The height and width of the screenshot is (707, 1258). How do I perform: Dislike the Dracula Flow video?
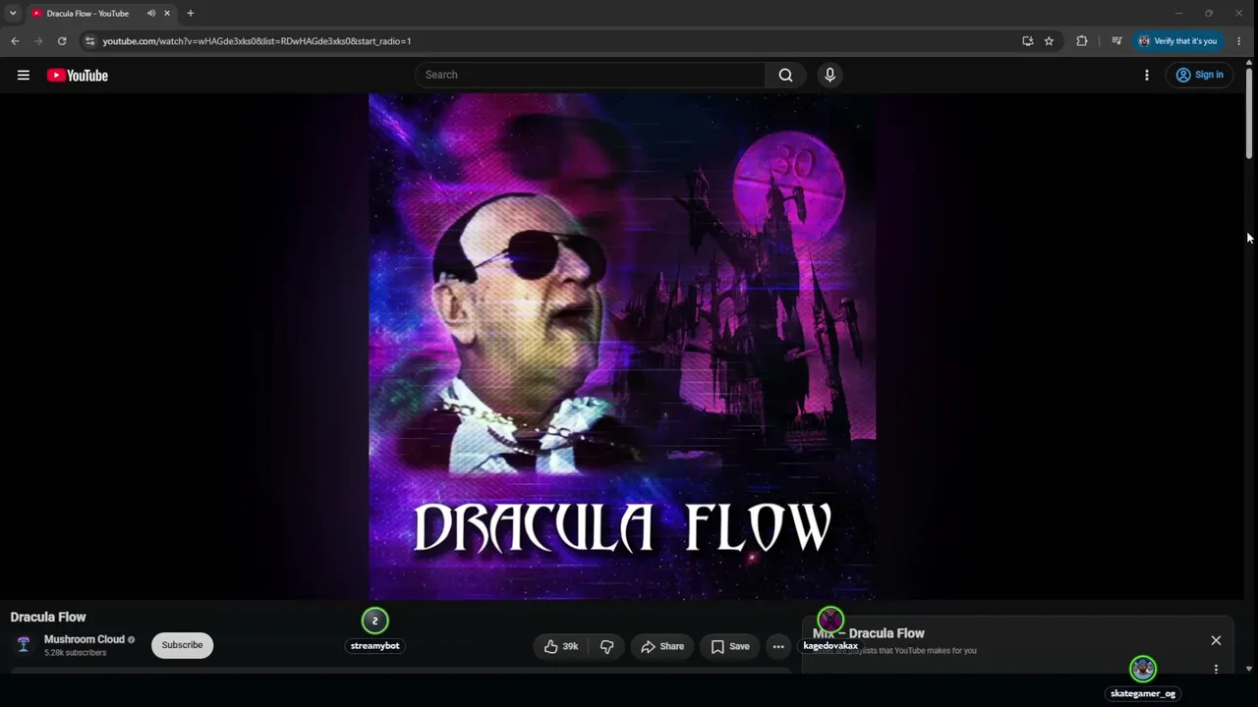pos(606,646)
